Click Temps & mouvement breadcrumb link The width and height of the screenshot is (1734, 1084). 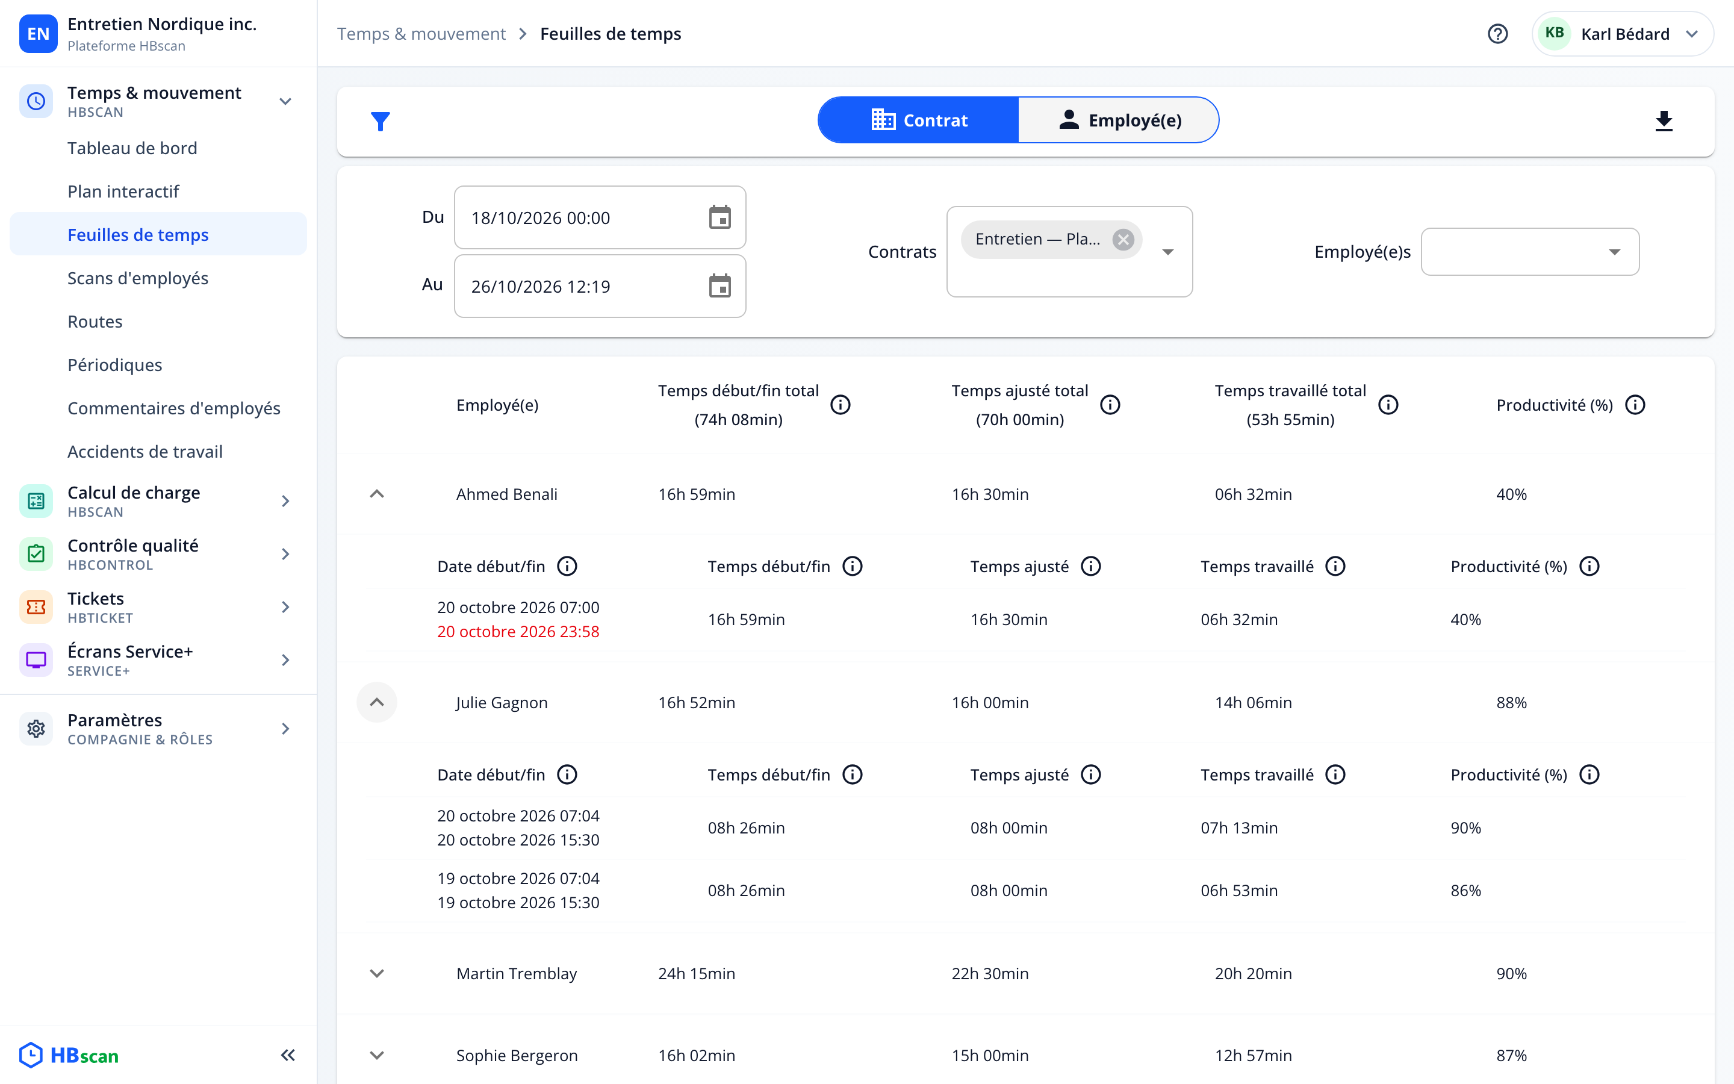point(421,34)
